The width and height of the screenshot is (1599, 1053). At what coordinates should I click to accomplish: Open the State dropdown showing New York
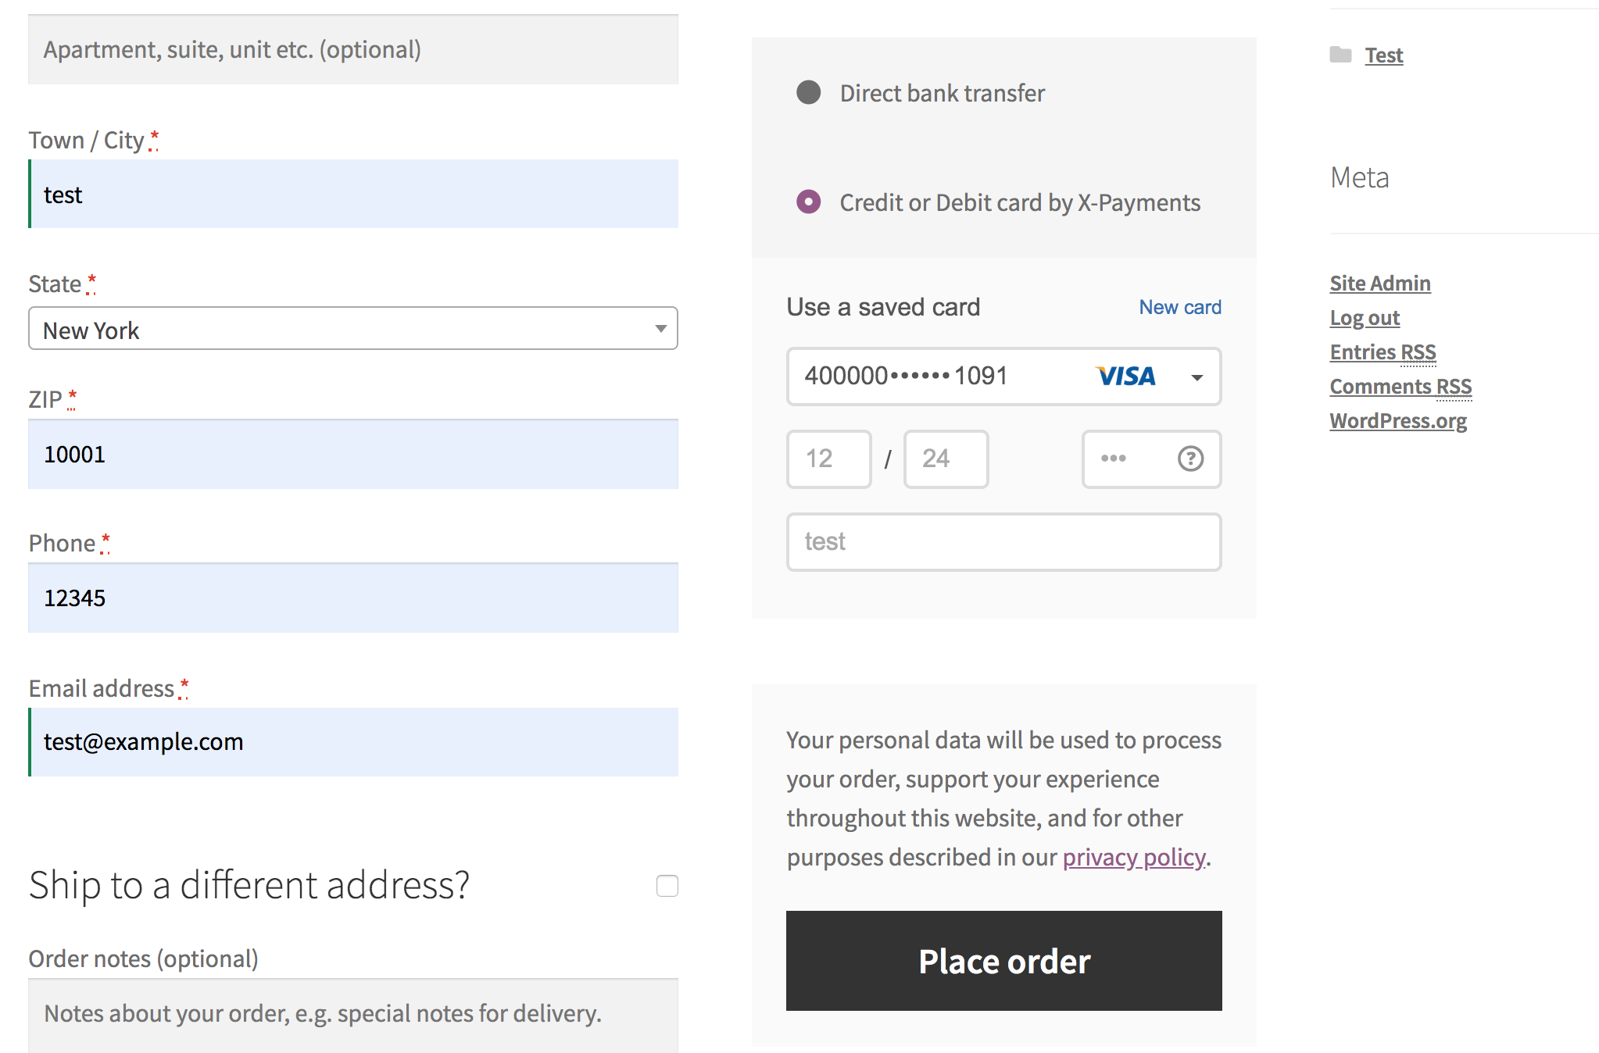pos(353,328)
